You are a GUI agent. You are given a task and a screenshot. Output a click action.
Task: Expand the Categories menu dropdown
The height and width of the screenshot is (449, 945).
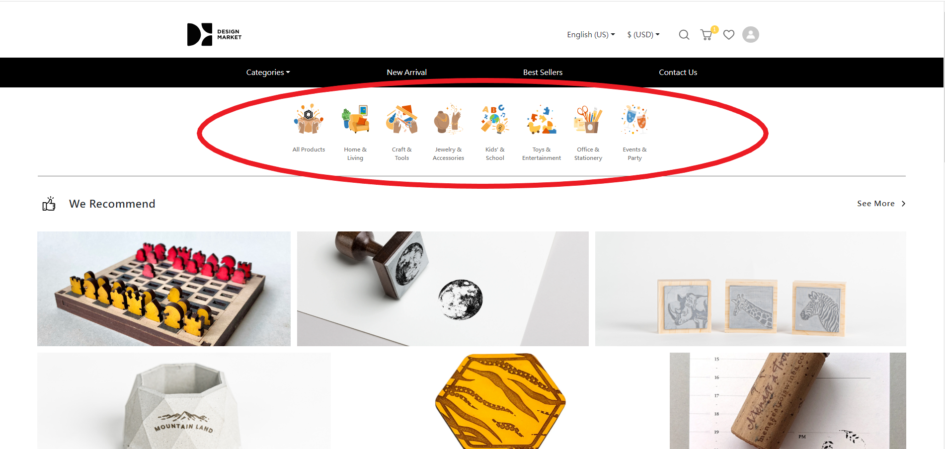click(x=268, y=73)
